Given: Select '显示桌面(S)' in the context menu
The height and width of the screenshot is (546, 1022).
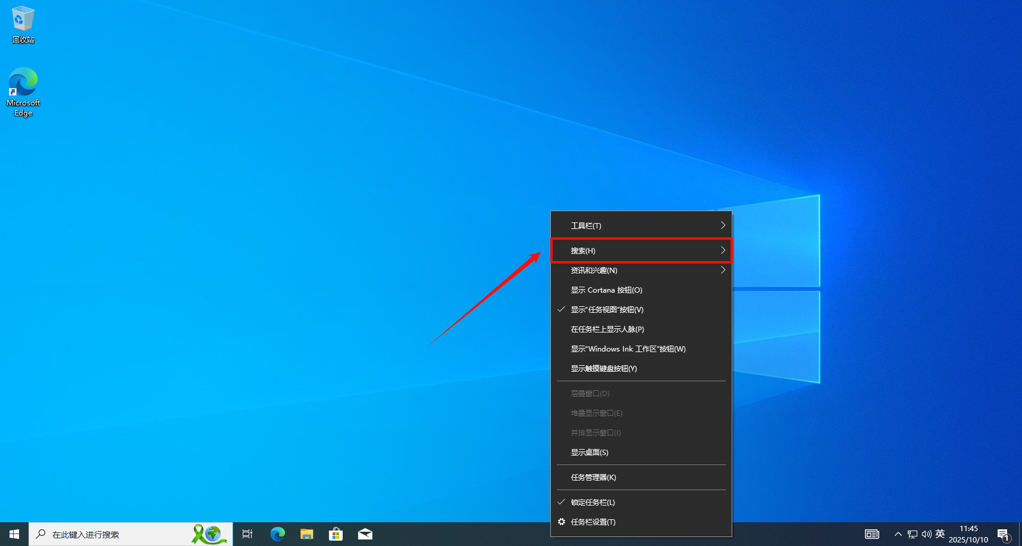Looking at the screenshot, I should click(x=590, y=452).
